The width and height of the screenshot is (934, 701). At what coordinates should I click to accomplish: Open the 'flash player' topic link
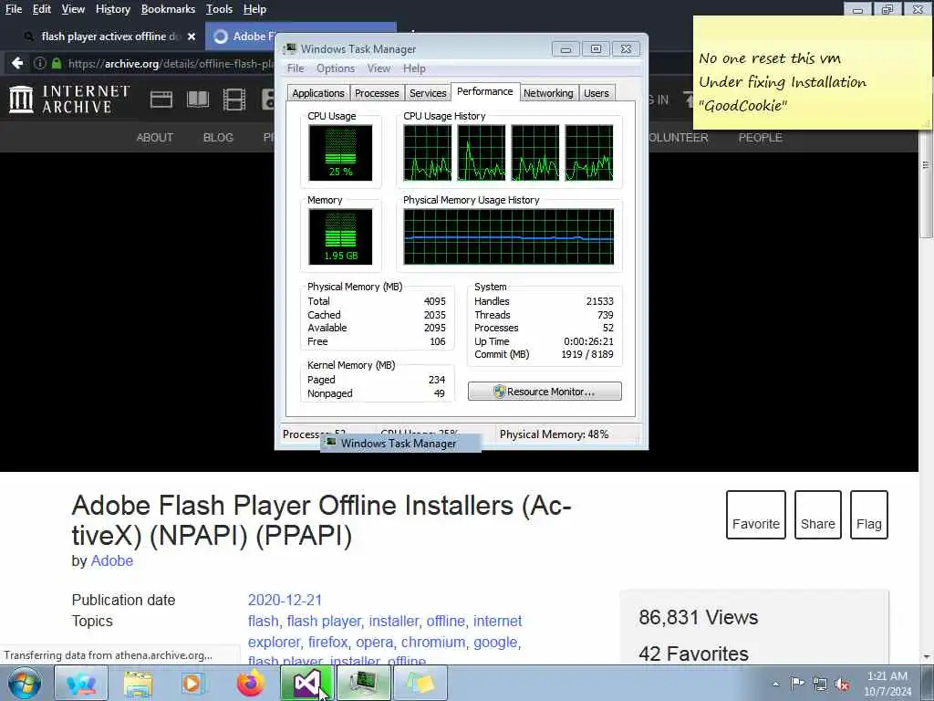coord(324,621)
